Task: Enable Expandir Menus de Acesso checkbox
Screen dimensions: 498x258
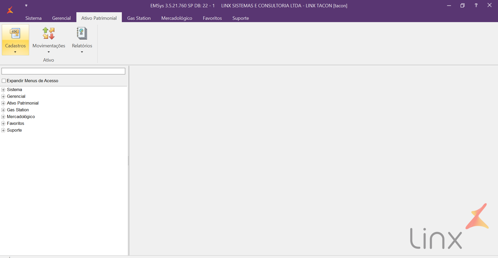Action: [x=4, y=81]
